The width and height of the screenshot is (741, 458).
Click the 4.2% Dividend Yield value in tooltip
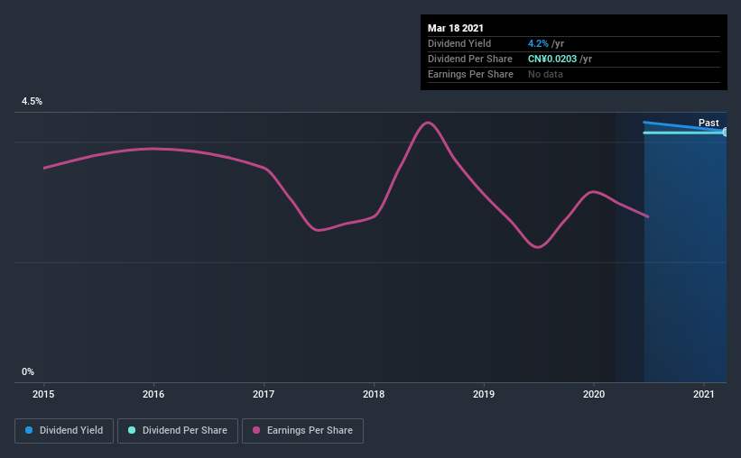pyautogui.click(x=538, y=43)
